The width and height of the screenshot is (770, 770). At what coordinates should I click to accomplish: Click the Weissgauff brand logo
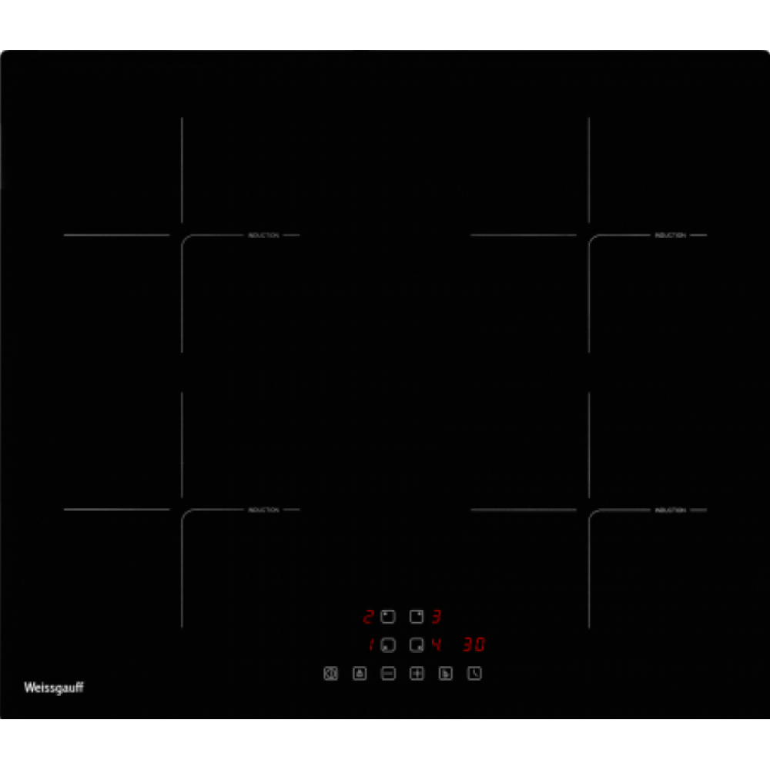click(54, 688)
